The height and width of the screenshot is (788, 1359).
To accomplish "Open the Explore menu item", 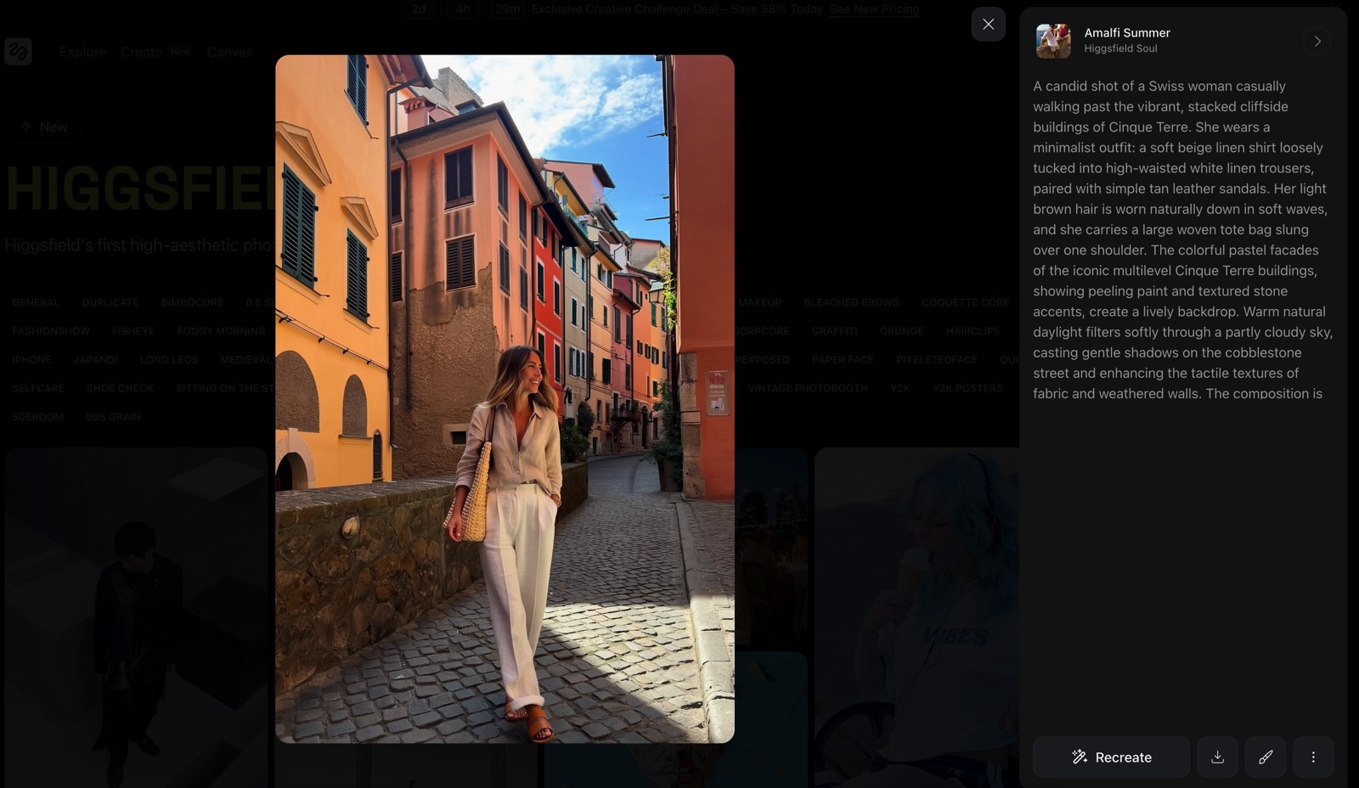I will point(83,52).
